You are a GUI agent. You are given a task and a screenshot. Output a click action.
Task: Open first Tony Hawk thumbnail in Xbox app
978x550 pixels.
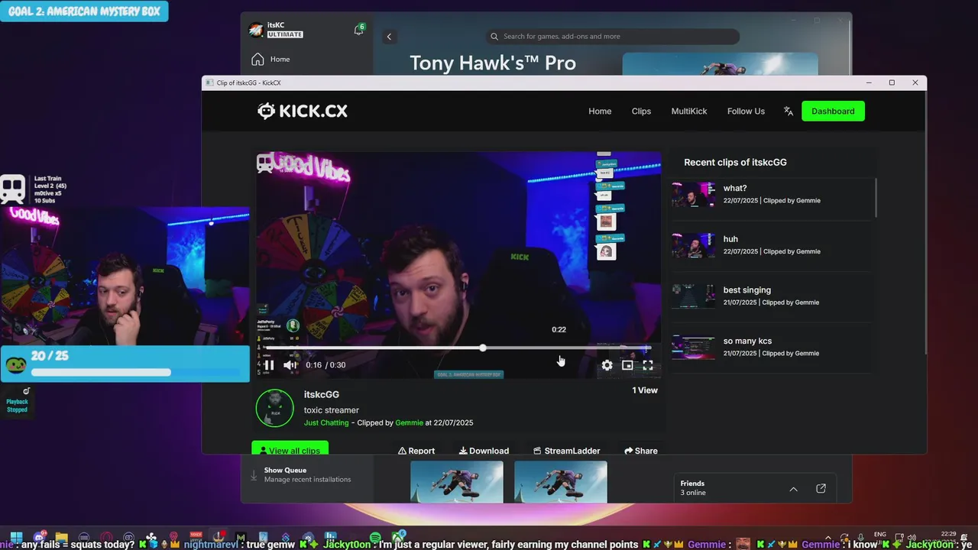coord(457,481)
